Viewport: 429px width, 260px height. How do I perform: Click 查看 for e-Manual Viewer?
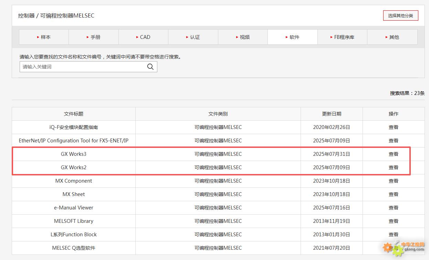click(394, 208)
